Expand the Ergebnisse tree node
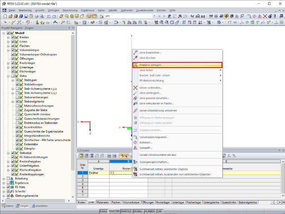285x214 pixels. click(4, 183)
